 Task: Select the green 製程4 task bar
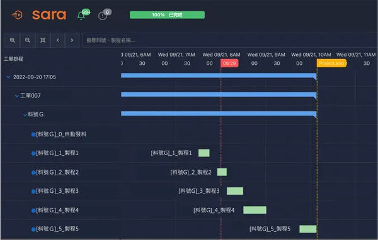pos(255,210)
